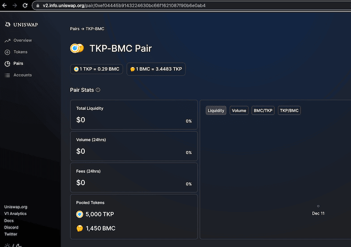Click TKP icon in price button
Viewport: 351px width, 247px height.
pyautogui.click(x=76, y=69)
